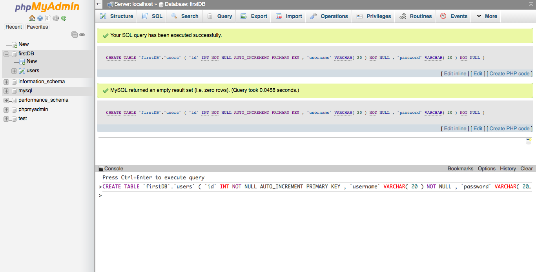Image resolution: width=536 pixels, height=272 pixels.
Task: Click Database: firstDB breadcrumb link
Action: tap(185, 4)
